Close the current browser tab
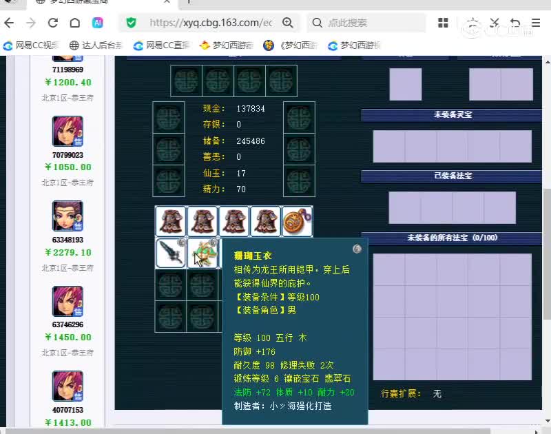This screenshot has width=551, height=434. coord(167,2)
